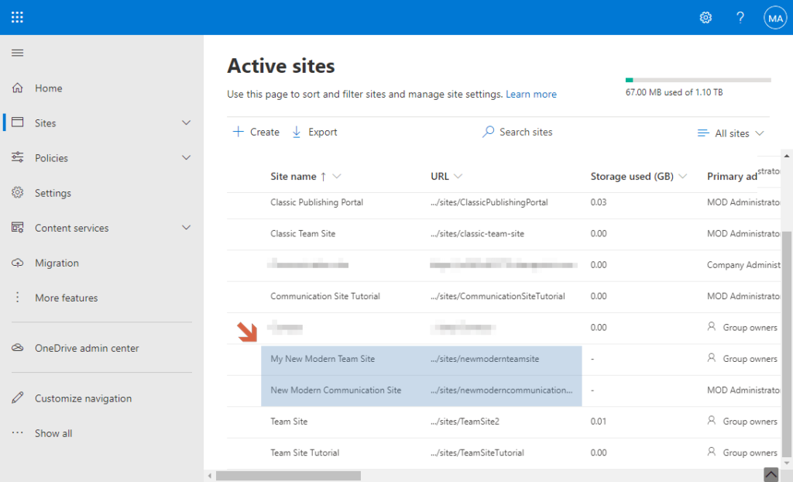
Task: Click the scroll-to-top arrow button
Action: [x=771, y=474]
